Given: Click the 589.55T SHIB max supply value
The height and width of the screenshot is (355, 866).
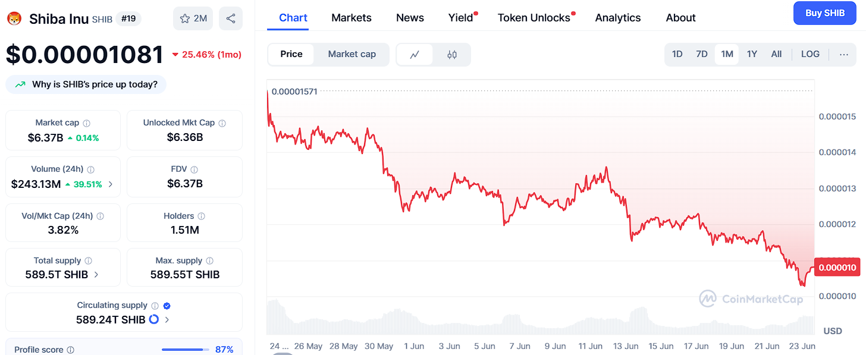Looking at the screenshot, I should pyautogui.click(x=185, y=275).
